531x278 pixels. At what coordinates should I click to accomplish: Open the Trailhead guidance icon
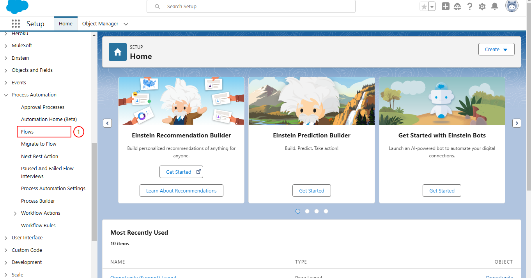[458, 6]
